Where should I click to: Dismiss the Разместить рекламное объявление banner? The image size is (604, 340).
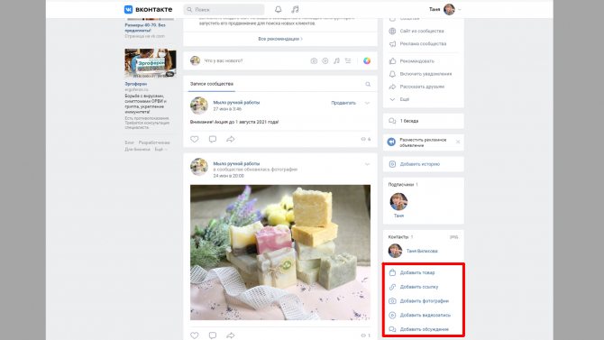[x=458, y=142]
